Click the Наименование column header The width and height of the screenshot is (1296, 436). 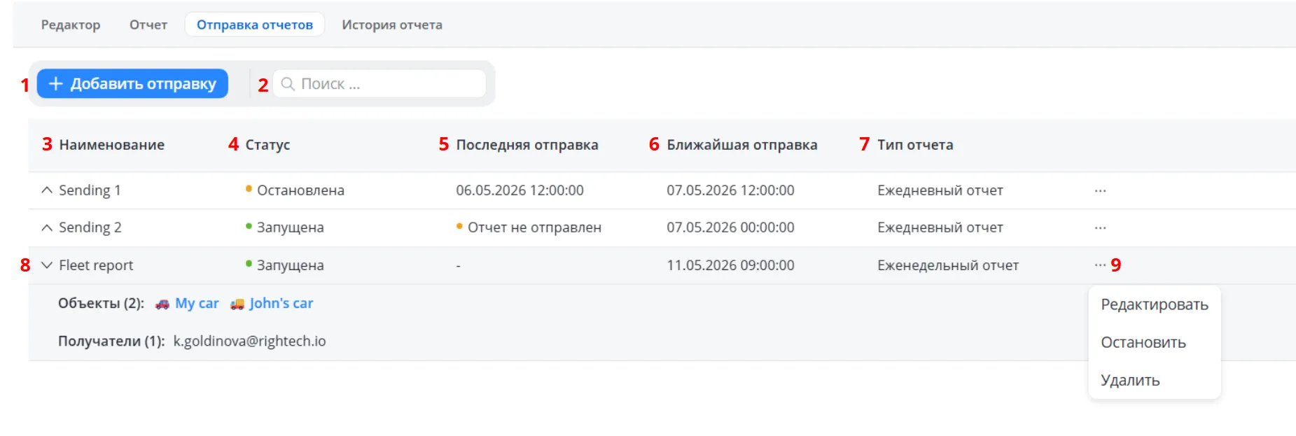pyautogui.click(x=112, y=145)
